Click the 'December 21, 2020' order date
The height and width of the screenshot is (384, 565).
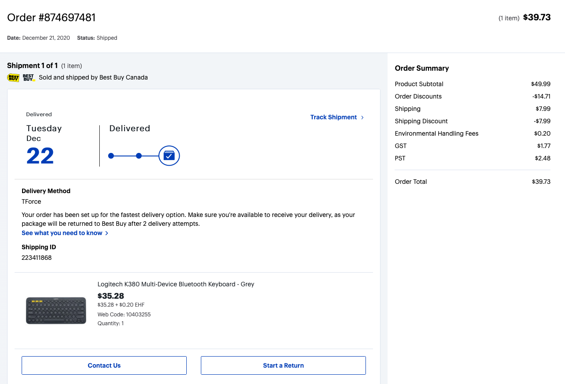click(x=46, y=38)
